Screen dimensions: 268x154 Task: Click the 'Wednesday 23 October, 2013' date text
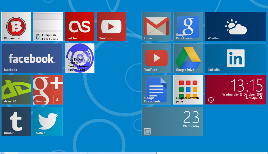242,95
